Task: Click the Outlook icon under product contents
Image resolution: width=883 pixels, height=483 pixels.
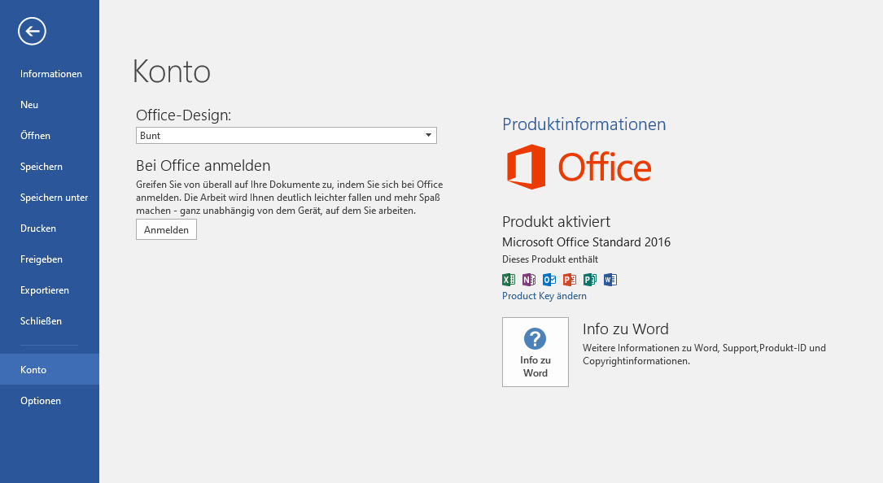Action: [549, 280]
